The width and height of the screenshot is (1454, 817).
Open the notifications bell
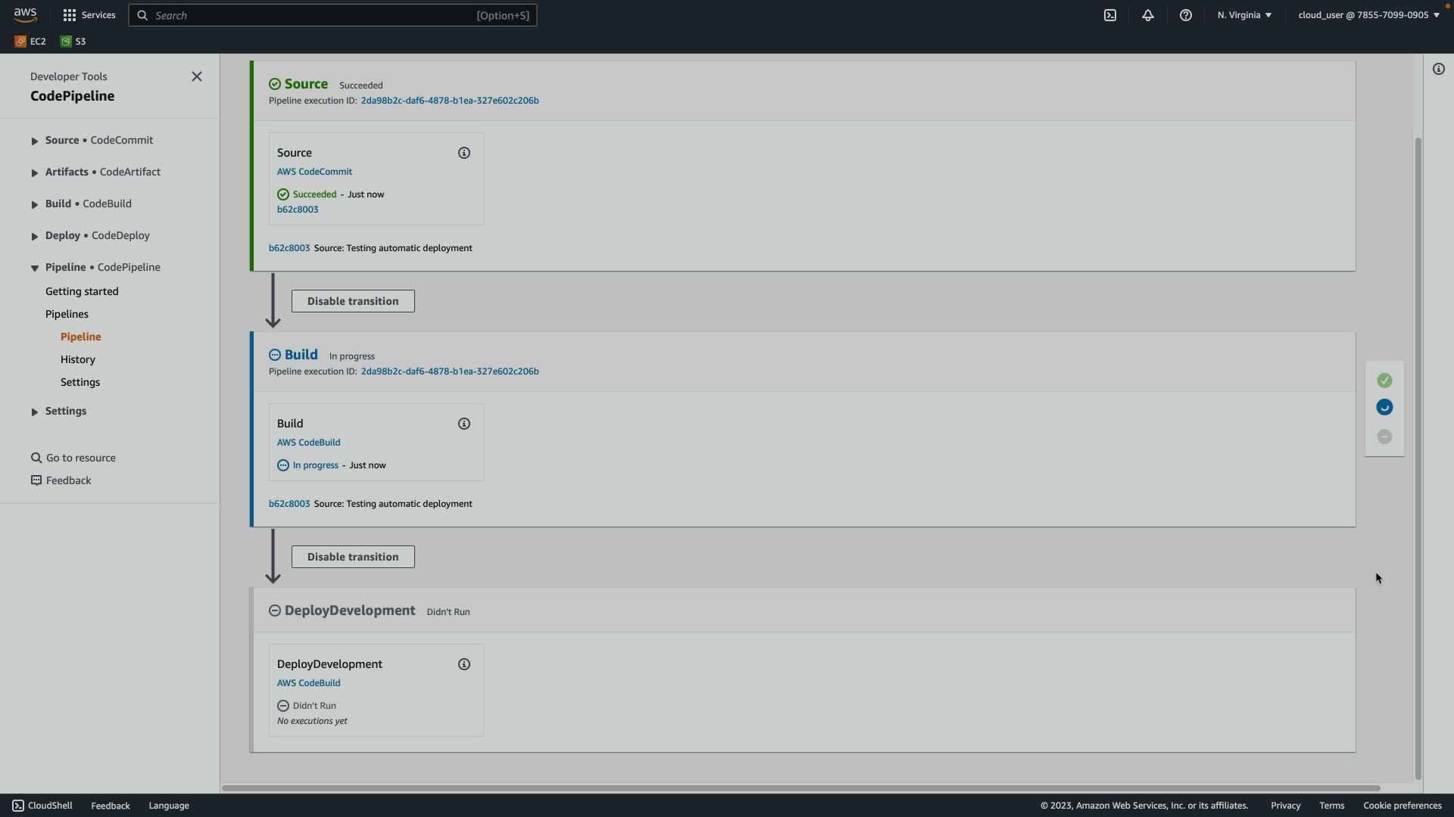(1148, 15)
